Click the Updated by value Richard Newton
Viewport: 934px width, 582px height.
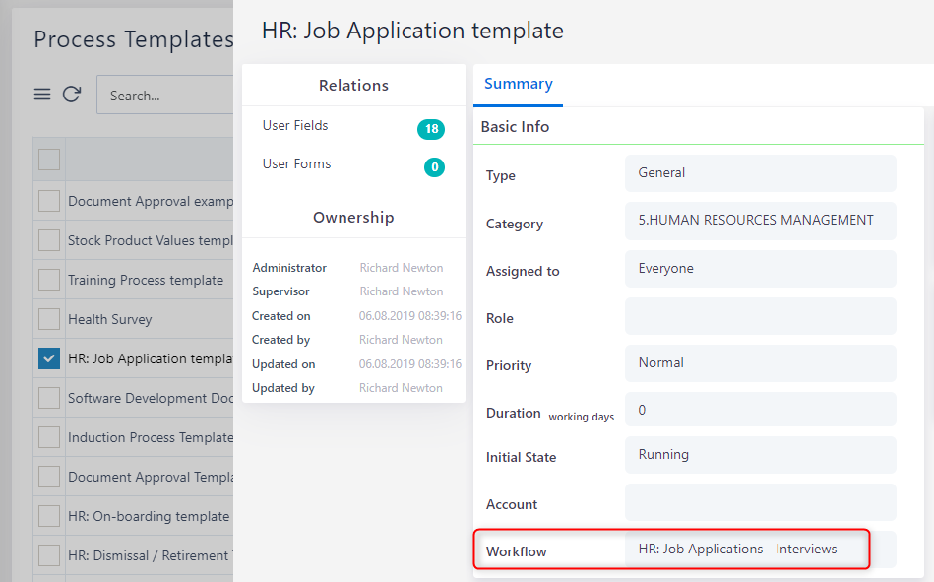pos(401,388)
